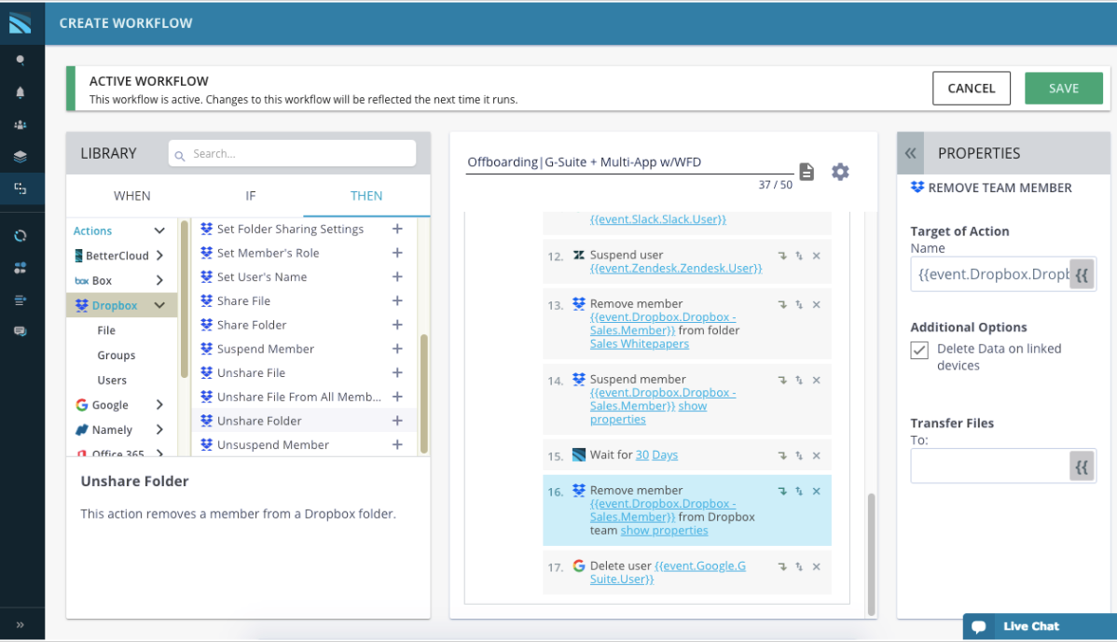Click the Transfer Files To input field
The height and width of the screenshot is (642, 1117).
(990, 467)
